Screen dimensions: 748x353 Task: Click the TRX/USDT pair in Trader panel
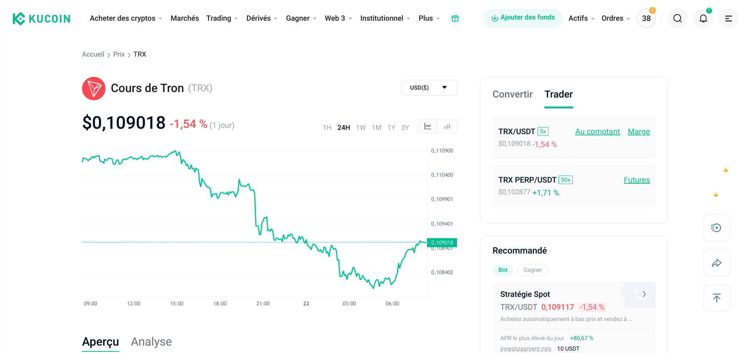[x=517, y=131]
